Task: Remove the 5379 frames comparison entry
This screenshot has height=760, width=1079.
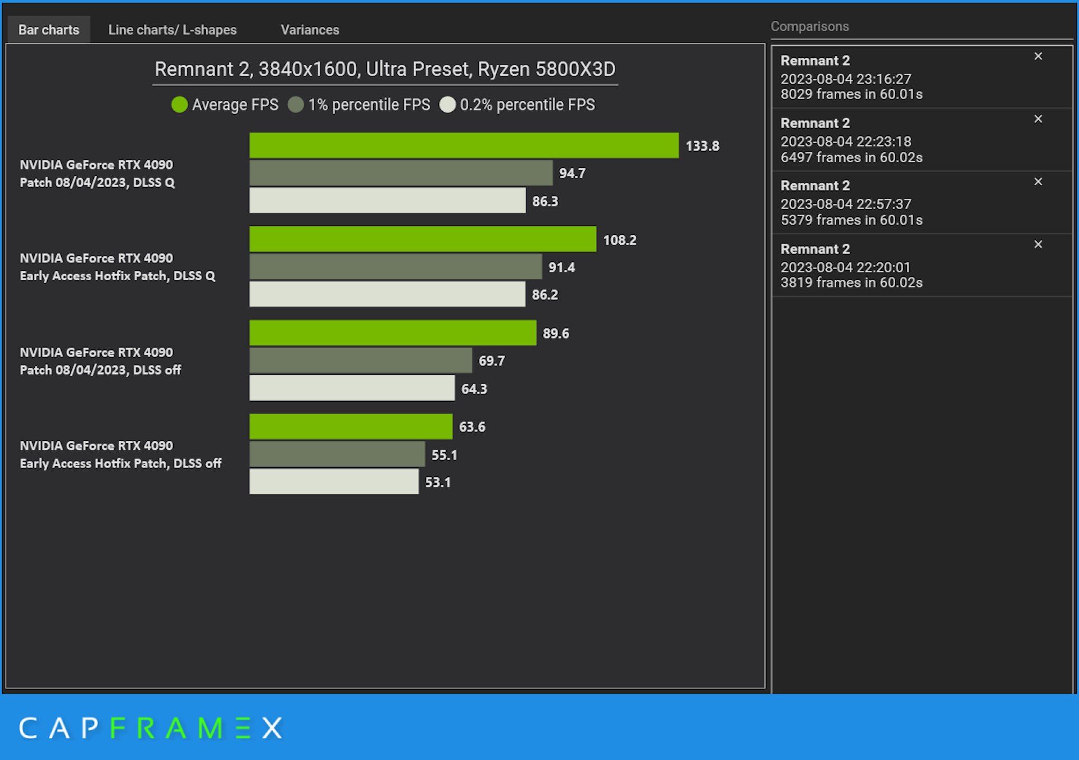Action: click(x=1038, y=181)
